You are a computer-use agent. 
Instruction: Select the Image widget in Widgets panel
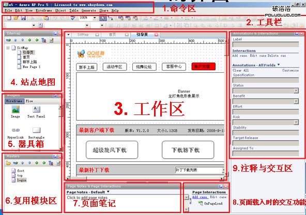[x=16, y=111]
